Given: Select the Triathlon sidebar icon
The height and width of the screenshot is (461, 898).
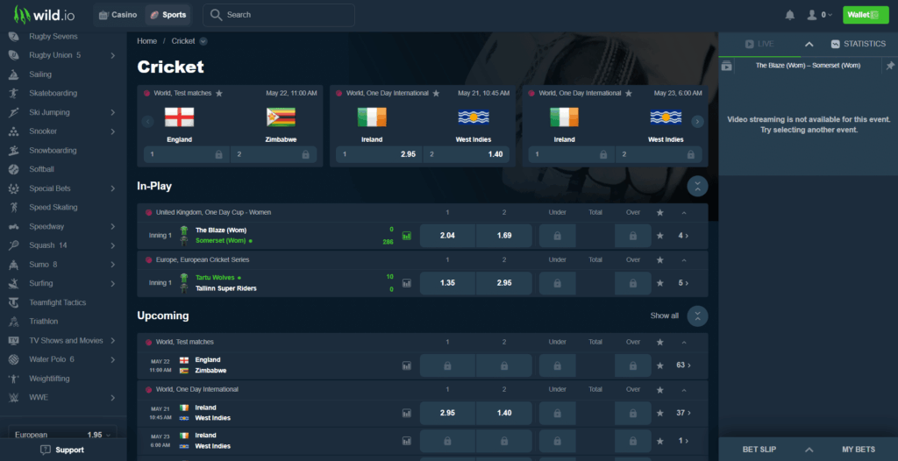Looking at the screenshot, I should click(x=14, y=322).
